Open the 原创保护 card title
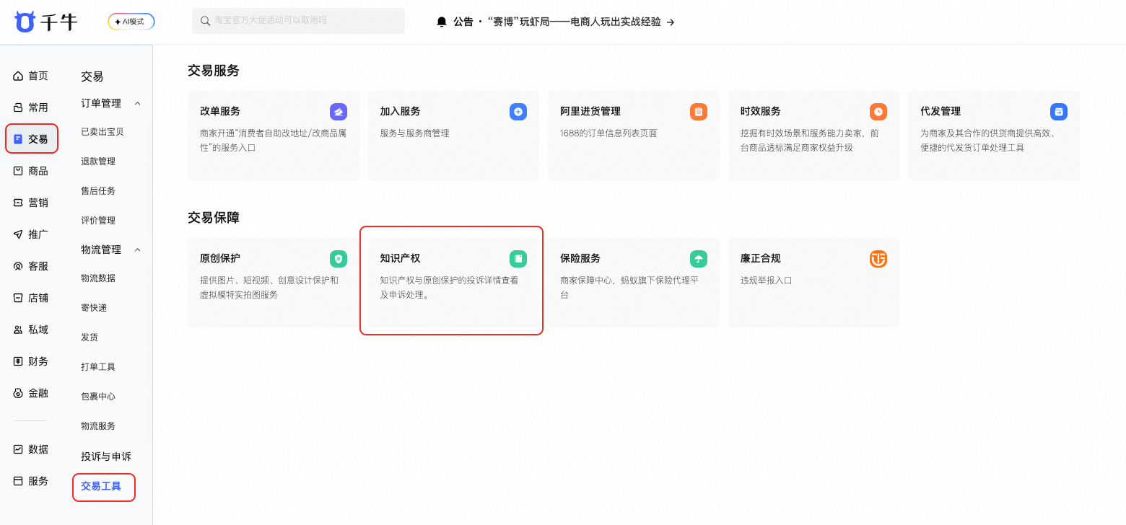The height and width of the screenshot is (525, 1126). (220, 258)
